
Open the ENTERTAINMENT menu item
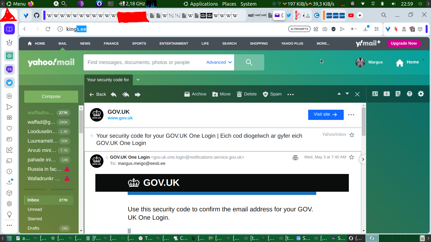(174, 44)
